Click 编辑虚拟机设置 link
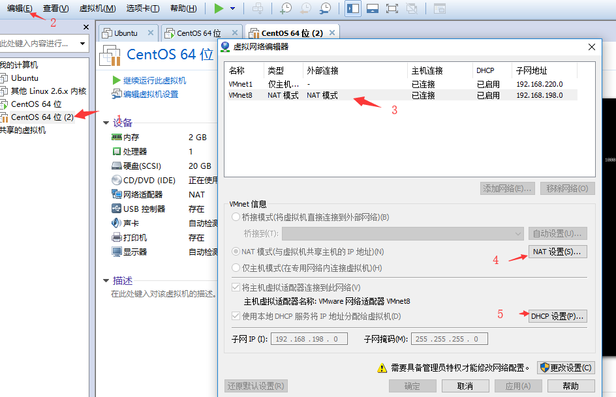Screen dimensions: 616x397 (151, 94)
